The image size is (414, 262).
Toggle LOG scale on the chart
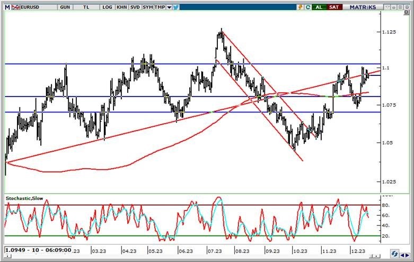pos(107,7)
